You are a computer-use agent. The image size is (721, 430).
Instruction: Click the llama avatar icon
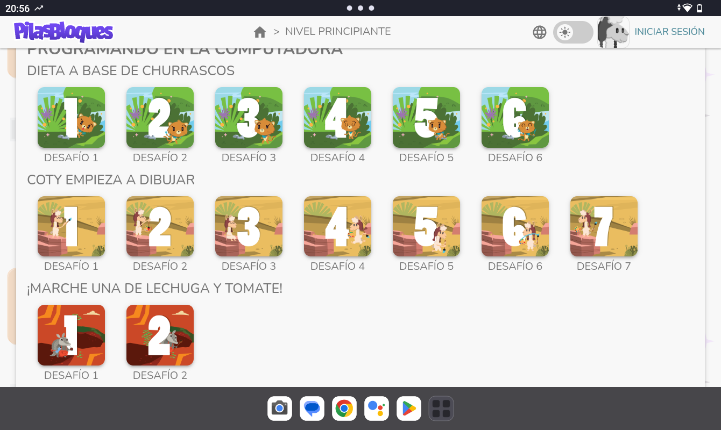coord(613,32)
